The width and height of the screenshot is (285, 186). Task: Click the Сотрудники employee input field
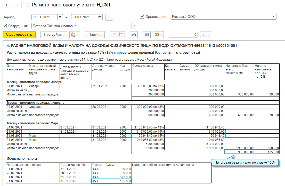pos(79,26)
